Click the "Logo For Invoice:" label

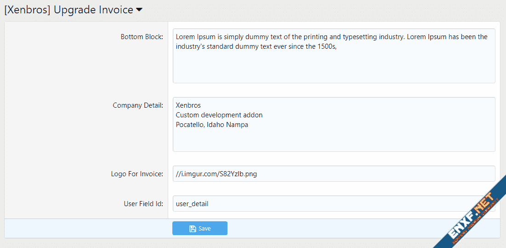137,174
